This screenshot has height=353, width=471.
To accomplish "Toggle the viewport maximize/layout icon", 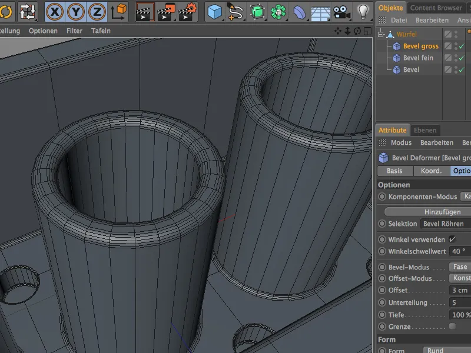I will point(367,31).
